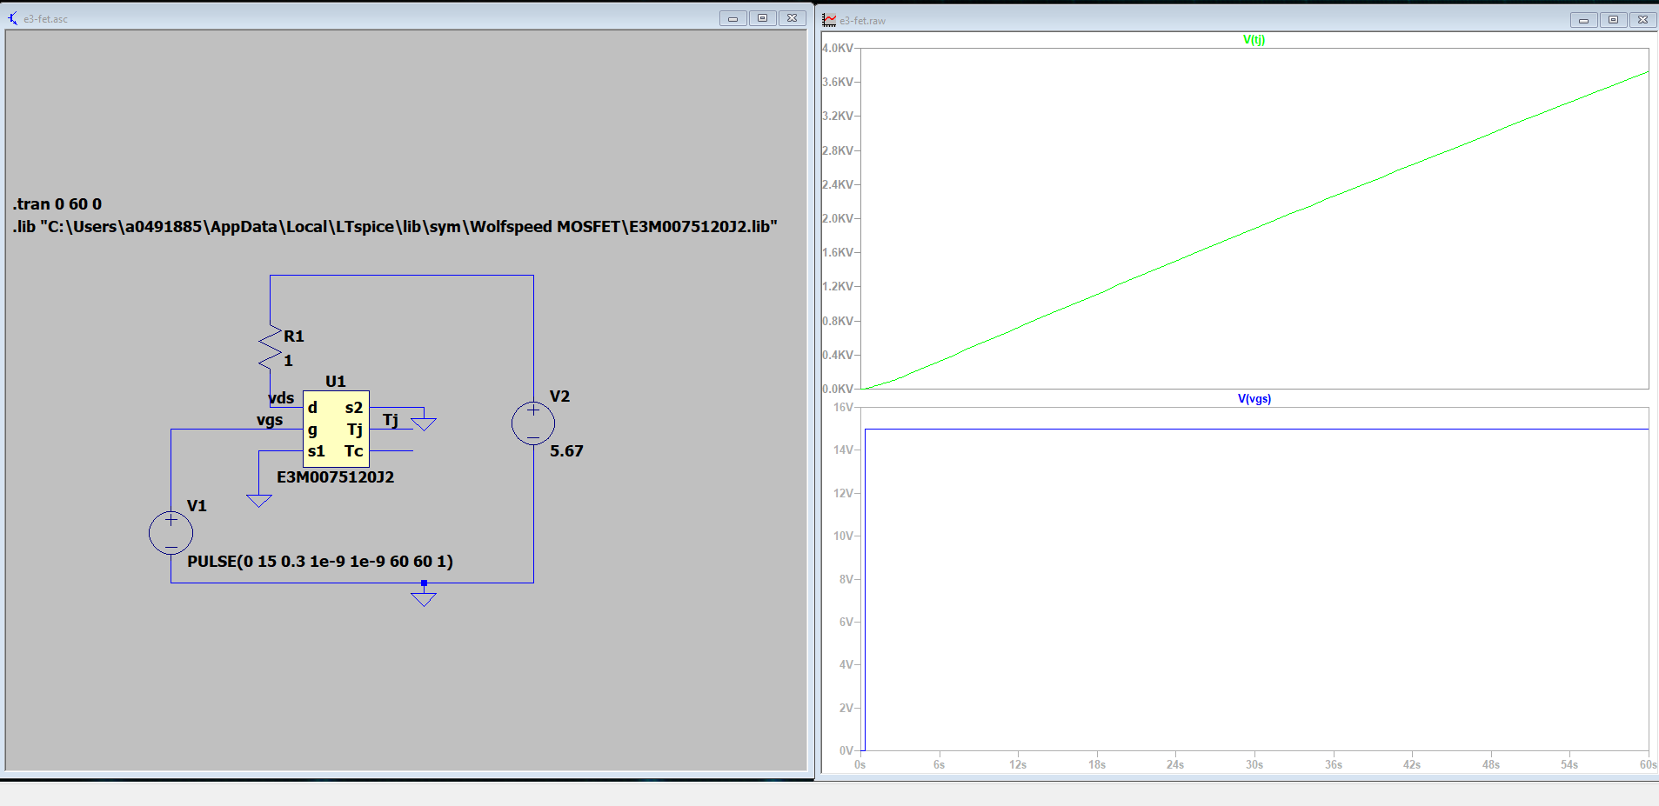
Task: Click the R1 reference designator label
Action: coord(294,336)
